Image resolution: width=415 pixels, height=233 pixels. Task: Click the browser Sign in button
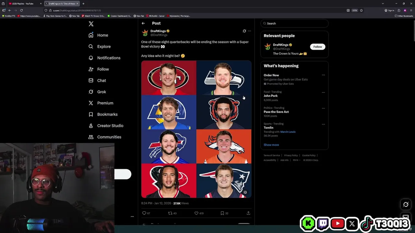tap(389, 10)
